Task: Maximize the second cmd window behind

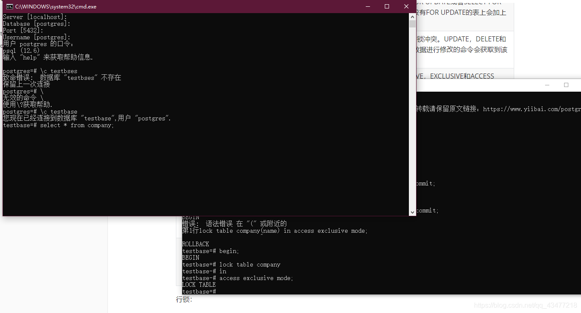Action: tap(566, 85)
